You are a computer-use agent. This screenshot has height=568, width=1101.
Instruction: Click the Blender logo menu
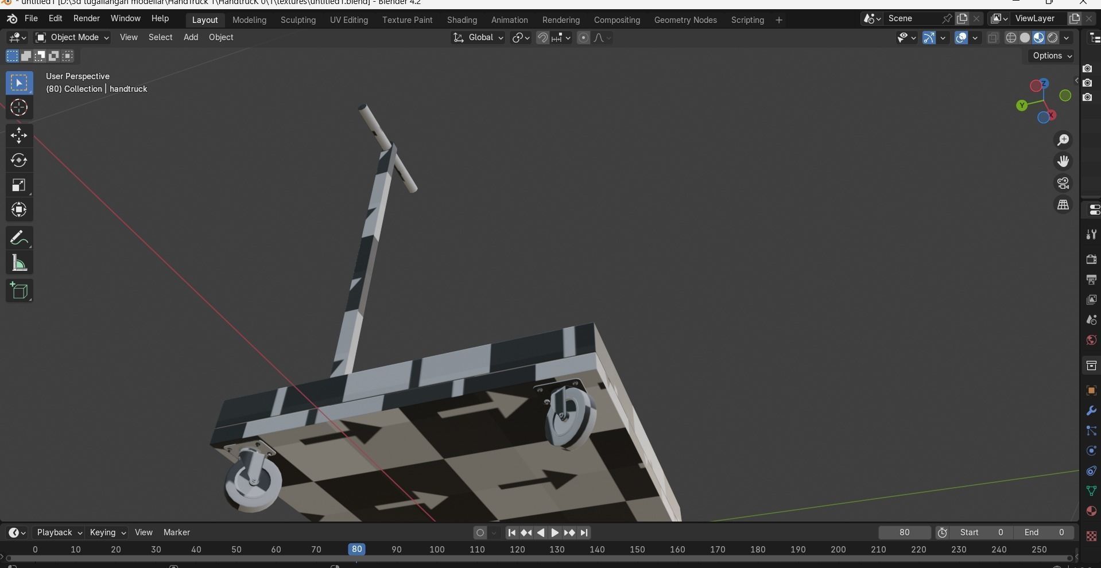11,19
